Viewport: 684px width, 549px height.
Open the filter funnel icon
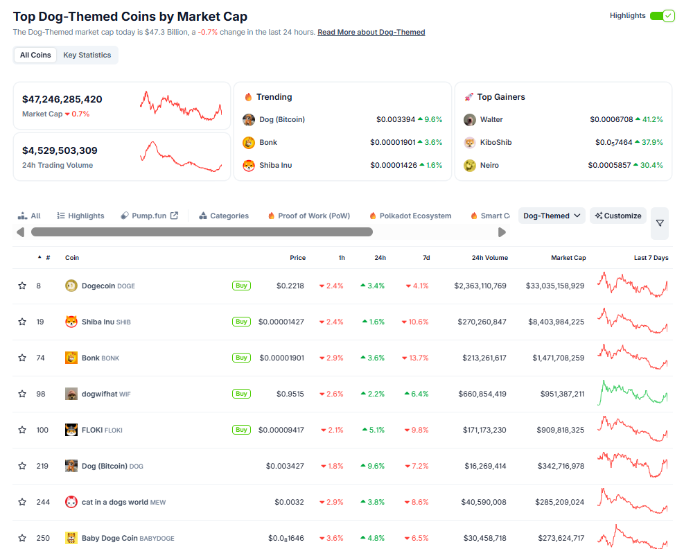(660, 223)
